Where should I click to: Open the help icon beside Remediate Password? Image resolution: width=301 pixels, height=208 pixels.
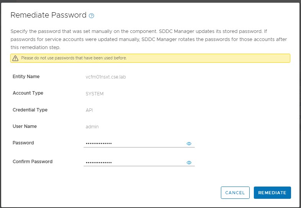tap(92, 16)
